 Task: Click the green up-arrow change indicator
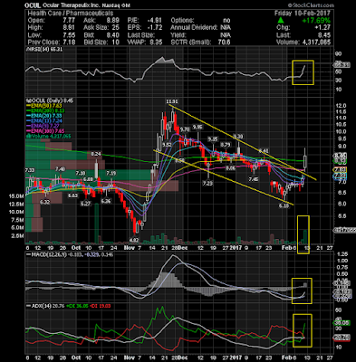click(281, 21)
